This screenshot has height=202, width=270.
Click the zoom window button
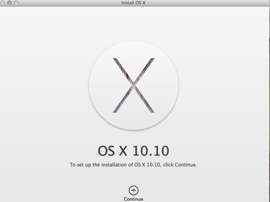pyautogui.click(x=16, y=3)
